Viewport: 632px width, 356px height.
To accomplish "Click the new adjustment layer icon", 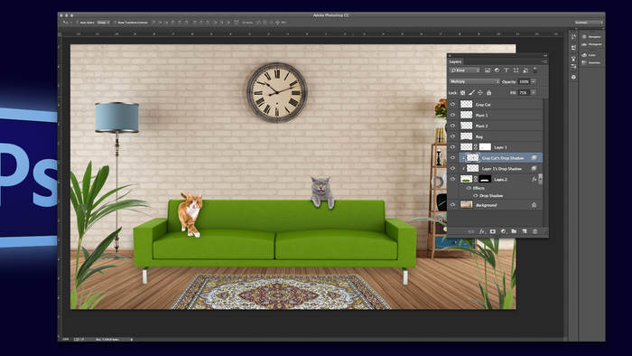I will [x=503, y=231].
